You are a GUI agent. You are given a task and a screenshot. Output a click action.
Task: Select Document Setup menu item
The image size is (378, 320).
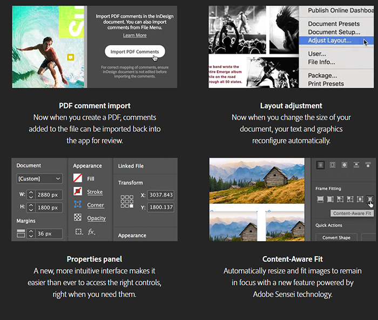[x=334, y=32]
